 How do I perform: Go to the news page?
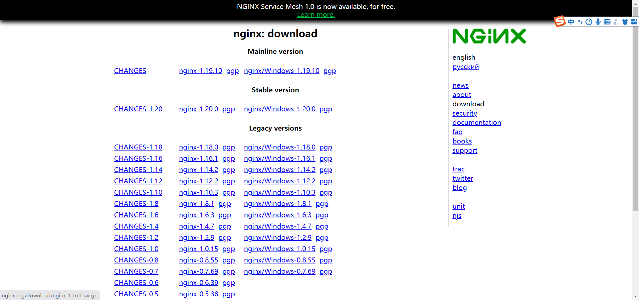coord(460,85)
